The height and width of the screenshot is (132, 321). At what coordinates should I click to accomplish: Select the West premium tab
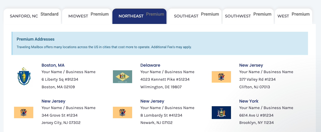tap(293, 16)
